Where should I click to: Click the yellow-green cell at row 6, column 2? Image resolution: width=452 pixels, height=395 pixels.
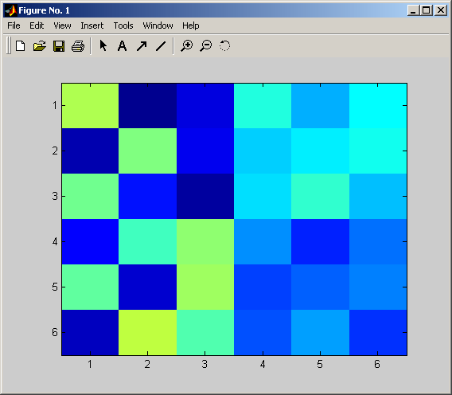coord(147,332)
